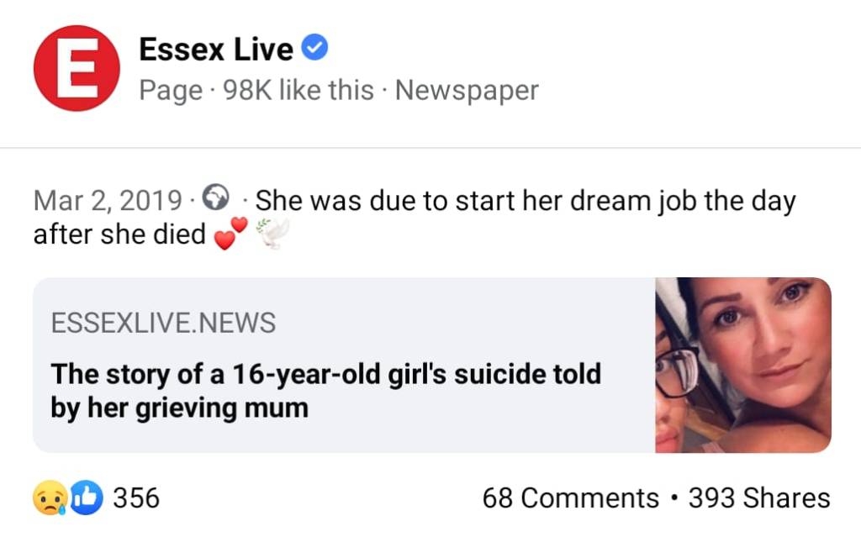
Task: View the 393 Shares list
Action: 758,498
